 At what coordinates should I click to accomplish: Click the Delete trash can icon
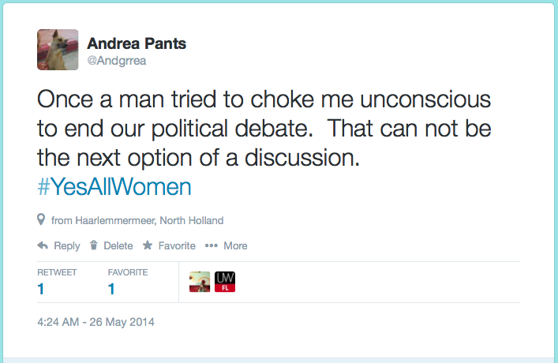coord(94,245)
